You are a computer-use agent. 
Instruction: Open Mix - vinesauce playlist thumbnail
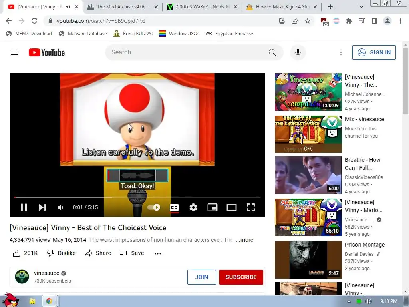[x=308, y=134]
